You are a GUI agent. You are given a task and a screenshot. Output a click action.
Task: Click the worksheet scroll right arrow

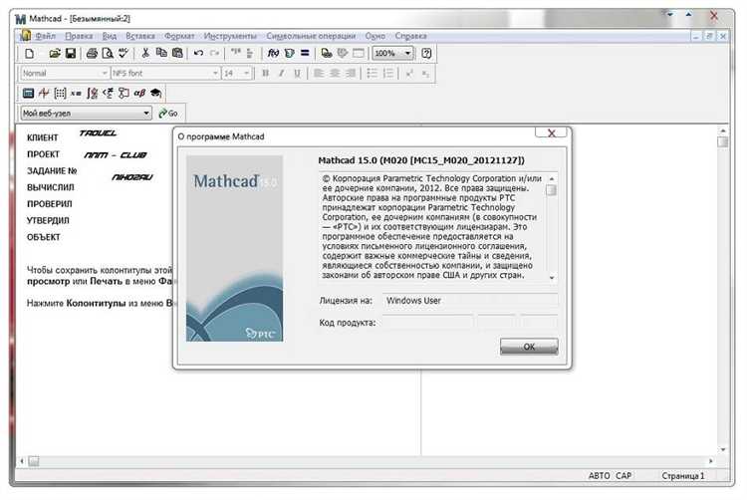711,461
